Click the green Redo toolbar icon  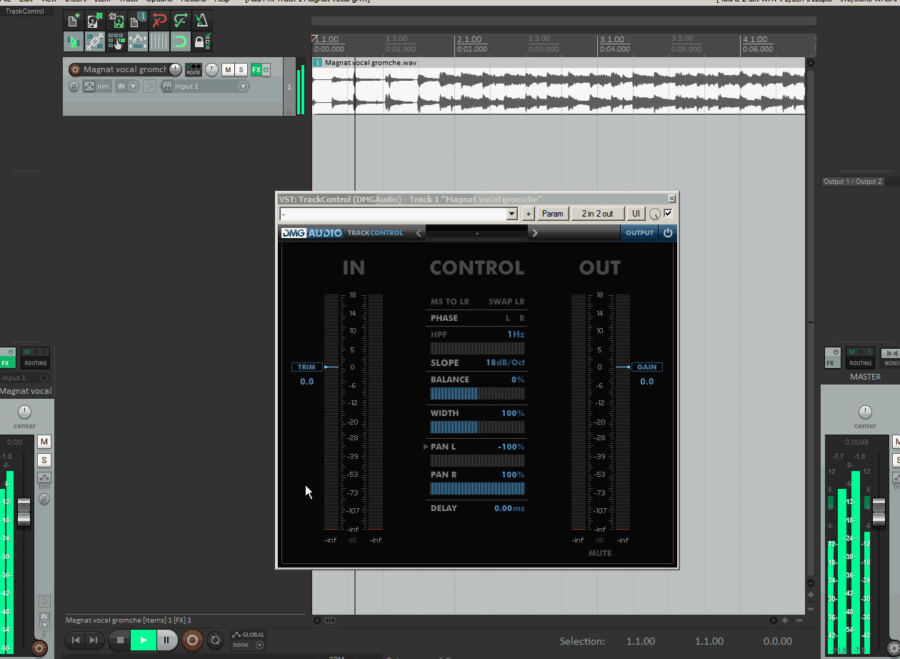[181, 20]
